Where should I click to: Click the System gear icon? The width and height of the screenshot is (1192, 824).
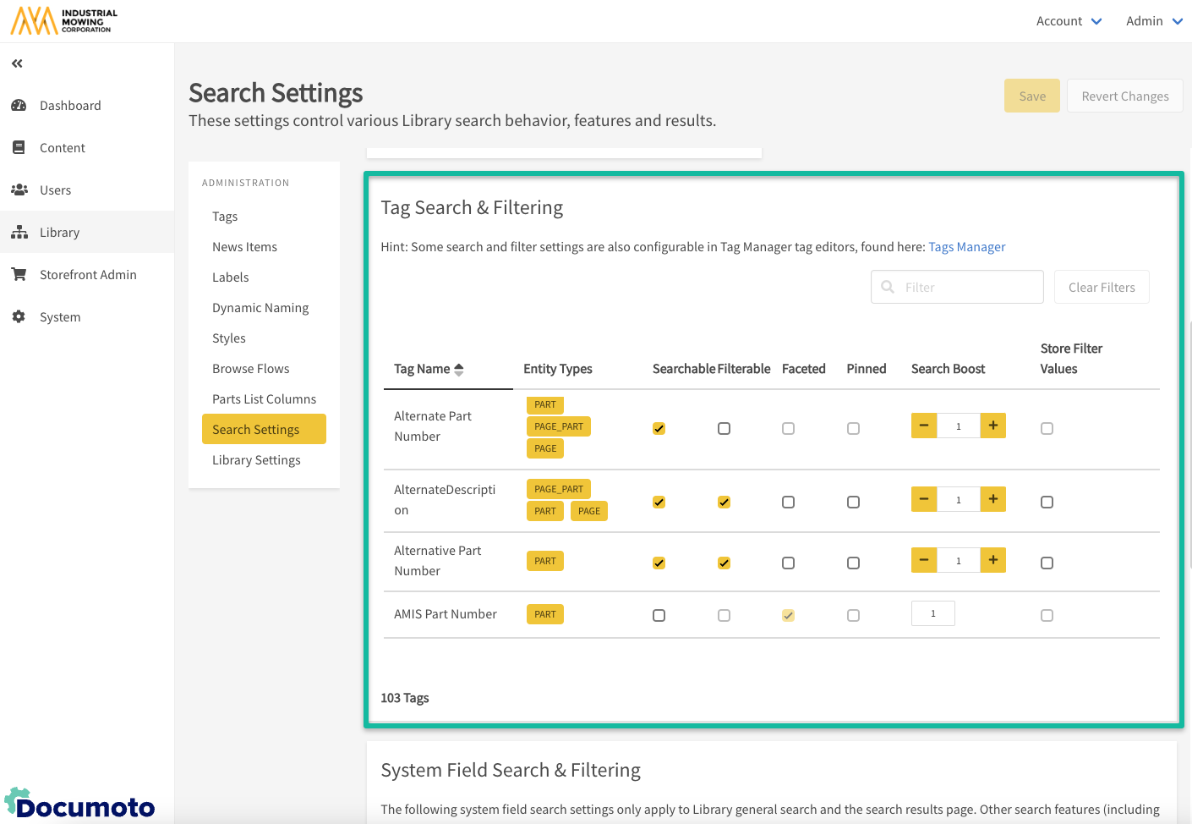tap(19, 317)
